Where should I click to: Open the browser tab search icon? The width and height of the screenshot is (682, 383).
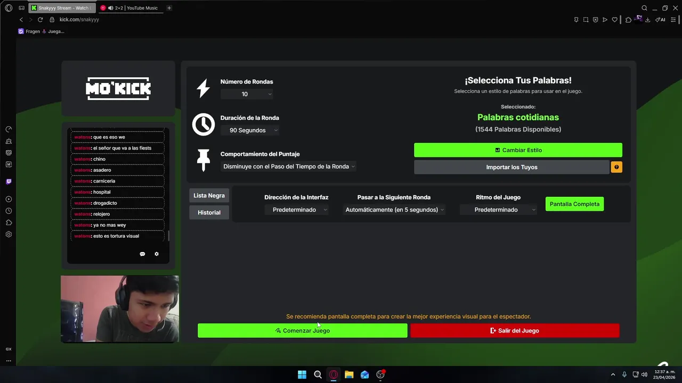click(644, 8)
